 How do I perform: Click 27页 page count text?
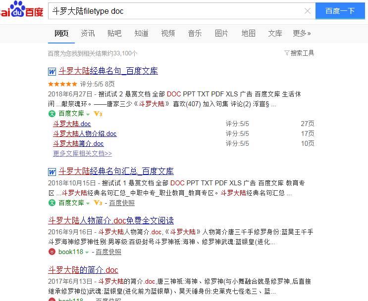click(x=308, y=124)
